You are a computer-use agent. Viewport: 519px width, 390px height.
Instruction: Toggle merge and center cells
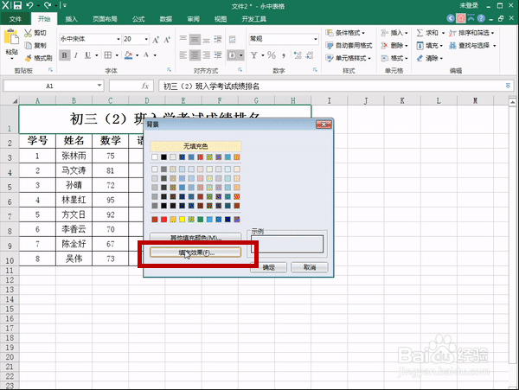[232, 55]
